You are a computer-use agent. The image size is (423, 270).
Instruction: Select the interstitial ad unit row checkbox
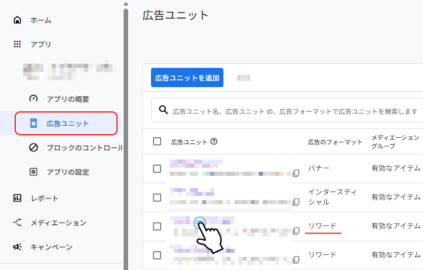click(157, 198)
